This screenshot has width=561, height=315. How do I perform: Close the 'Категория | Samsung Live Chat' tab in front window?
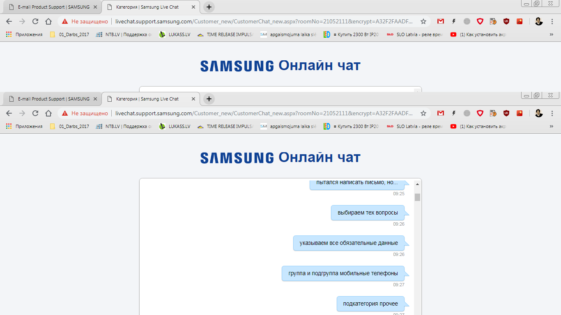[193, 99]
